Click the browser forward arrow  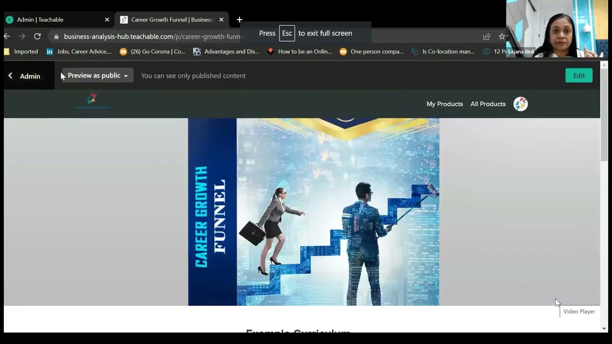(22, 36)
